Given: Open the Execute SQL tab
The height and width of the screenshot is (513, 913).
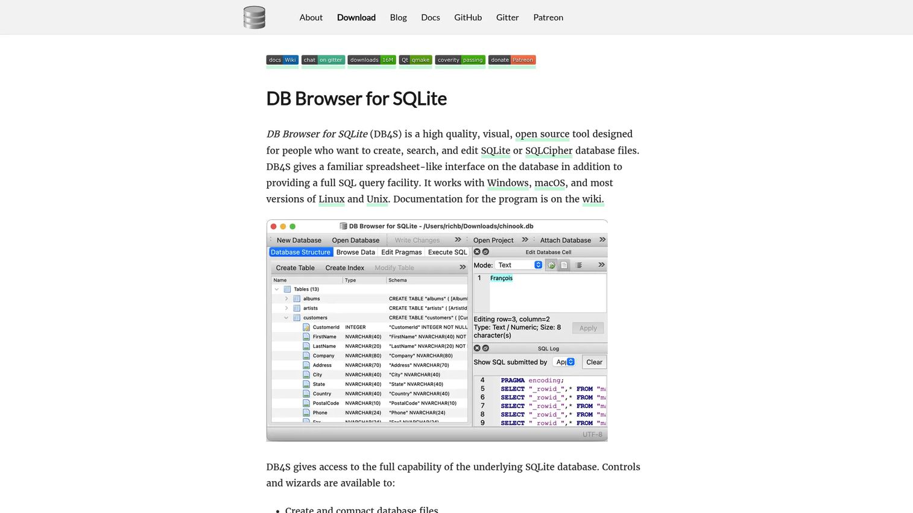Looking at the screenshot, I should coord(447,252).
